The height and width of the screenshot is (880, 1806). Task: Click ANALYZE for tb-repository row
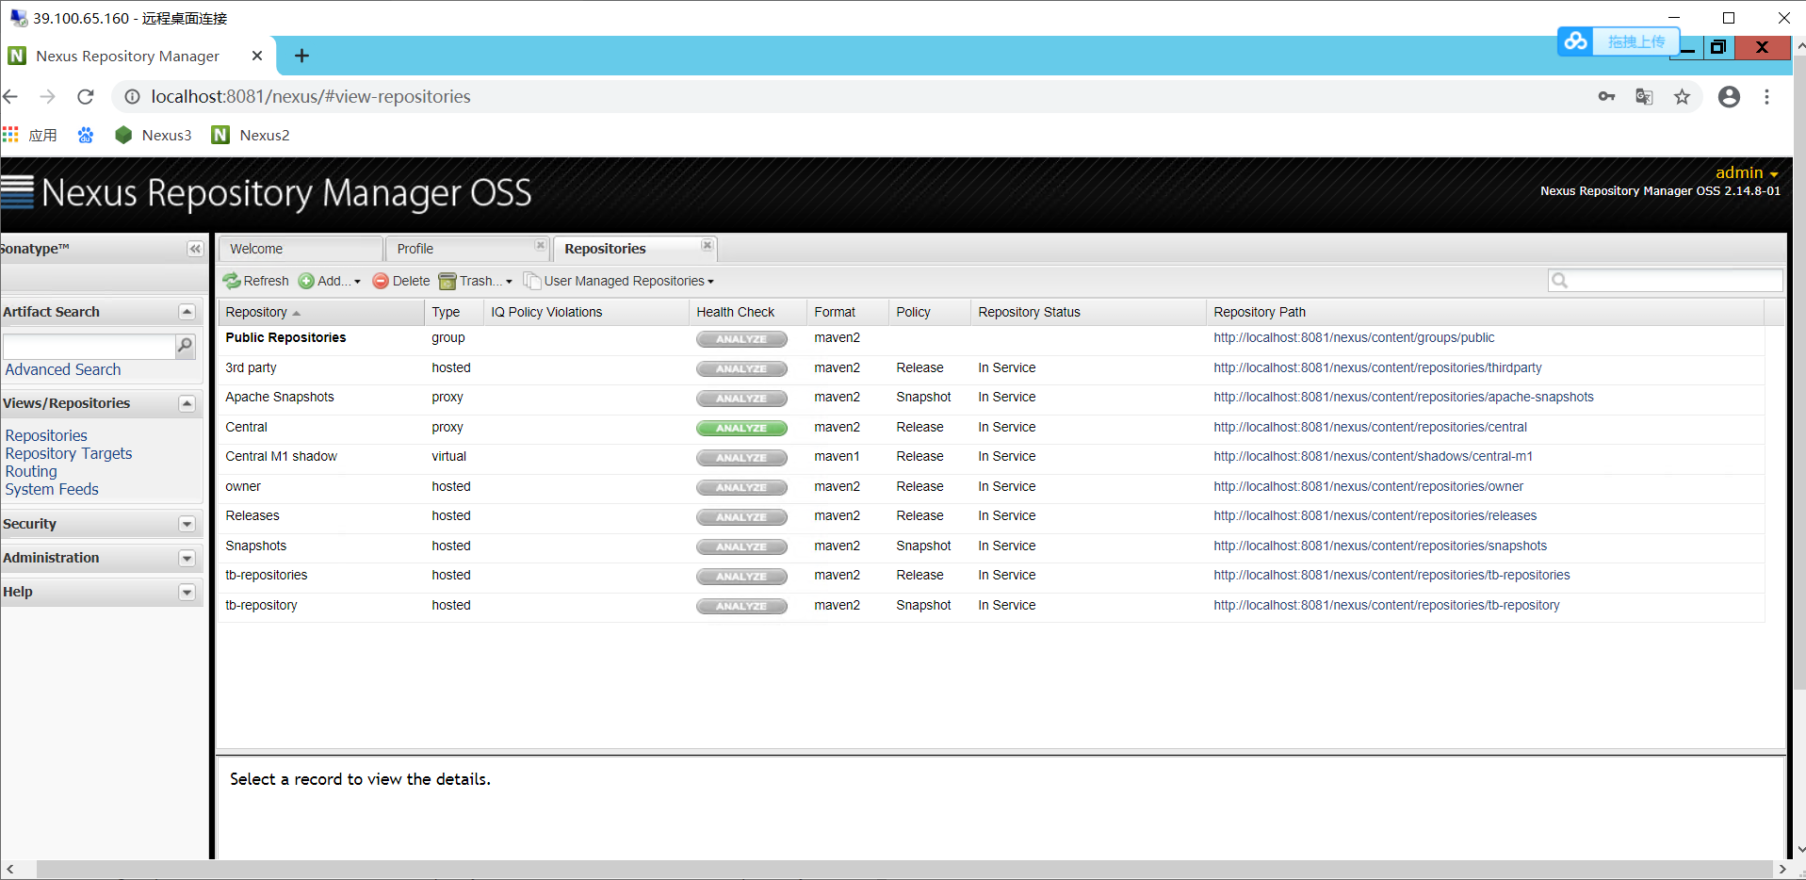click(x=741, y=607)
